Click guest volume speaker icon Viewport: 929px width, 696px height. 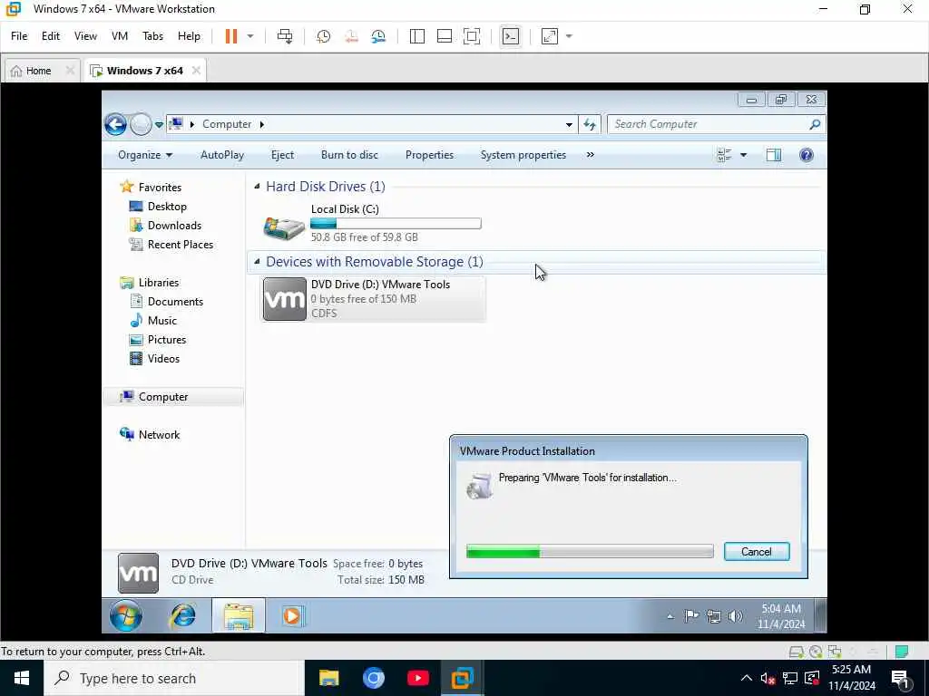coord(735,616)
